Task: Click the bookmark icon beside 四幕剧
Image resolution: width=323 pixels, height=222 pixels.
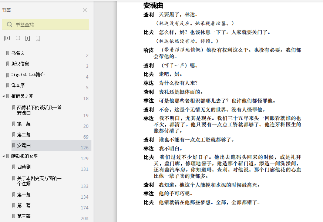Action: (14, 167)
